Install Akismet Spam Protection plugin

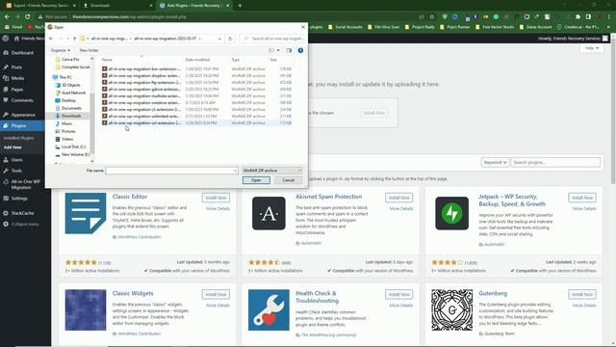coord(399,198)
